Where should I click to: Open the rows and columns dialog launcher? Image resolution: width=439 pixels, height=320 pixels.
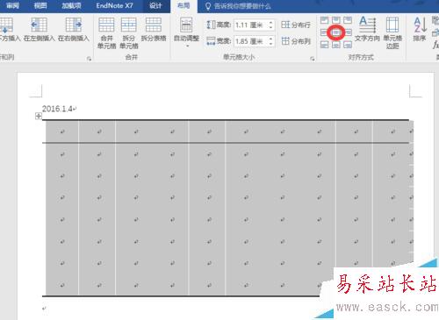(89, 59)
